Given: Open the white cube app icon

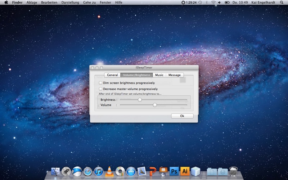Looking at the screenshot, I should [x=195, y=171].
